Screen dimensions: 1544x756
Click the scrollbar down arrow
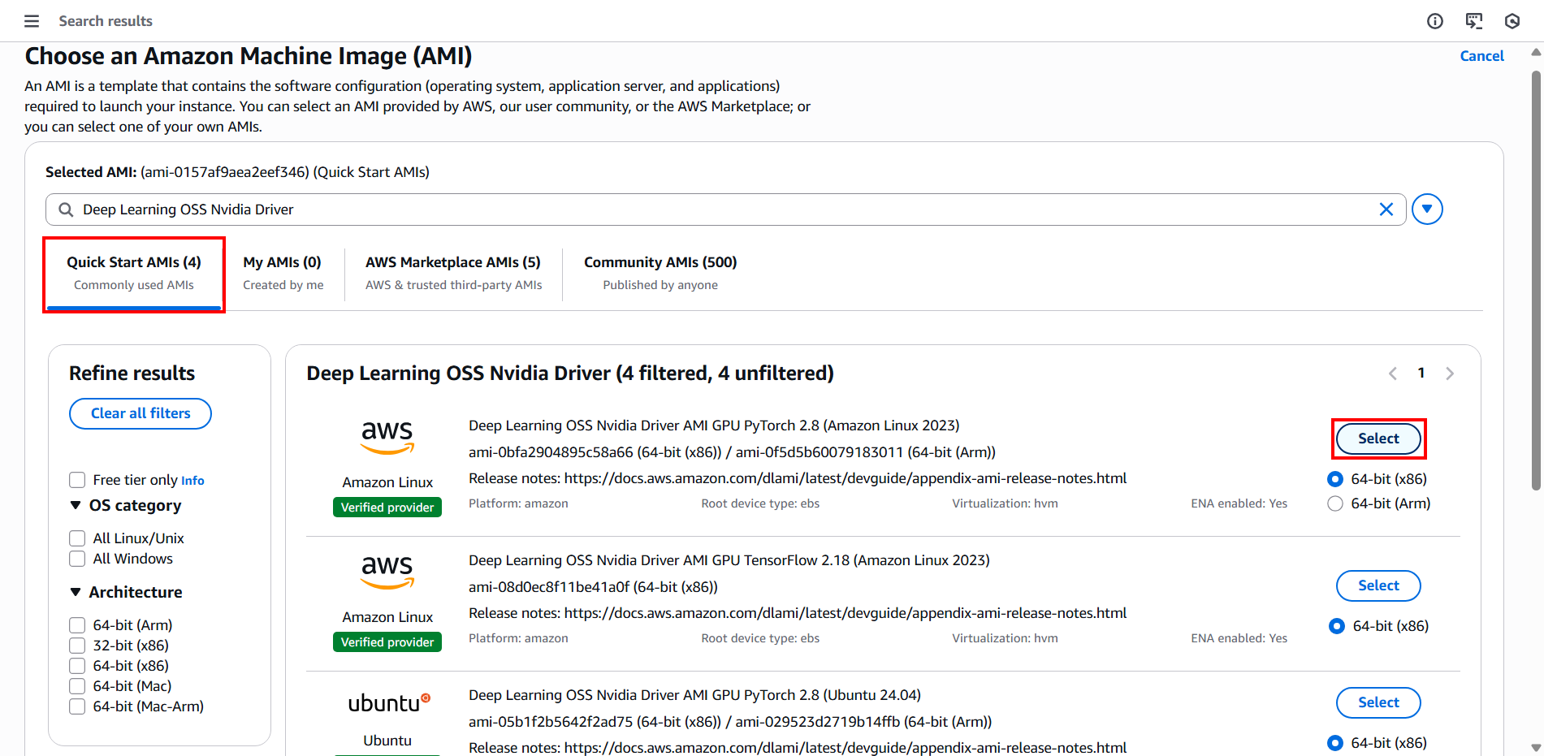click(x=1536, y=747)
